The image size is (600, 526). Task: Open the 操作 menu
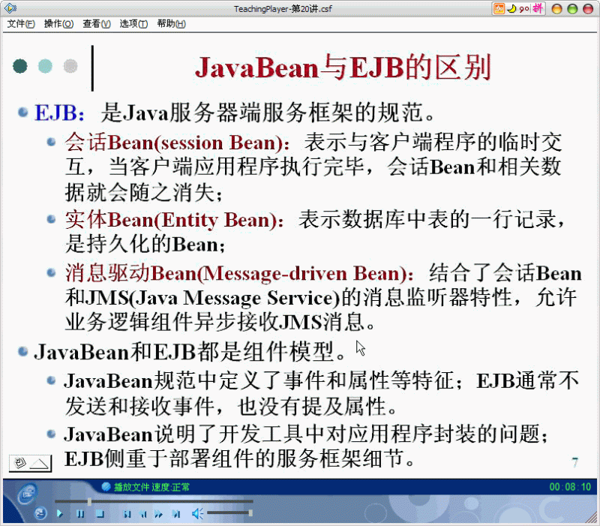click(57, 23)
